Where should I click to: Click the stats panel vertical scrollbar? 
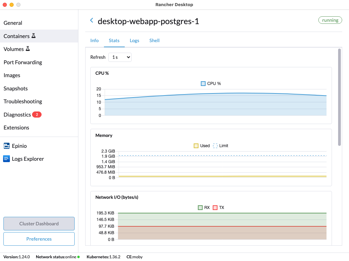coord(339,97)
